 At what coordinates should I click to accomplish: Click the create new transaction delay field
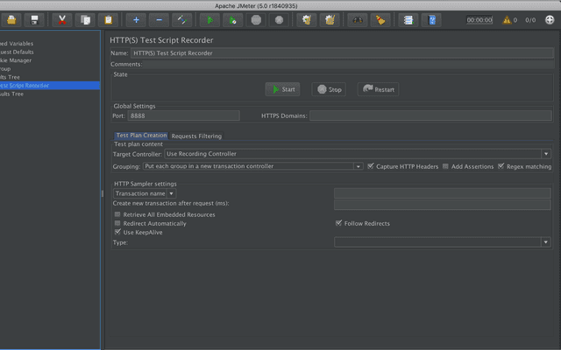pos(442,205)
